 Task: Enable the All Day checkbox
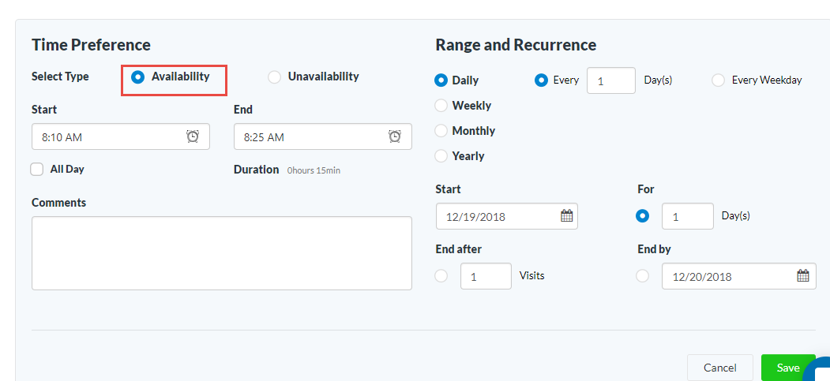coord(37,169)
